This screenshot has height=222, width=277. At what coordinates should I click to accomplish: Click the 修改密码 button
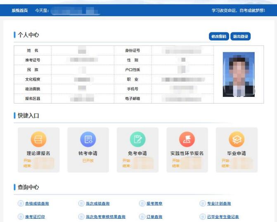pyautogui.click(x=219, y=36)
